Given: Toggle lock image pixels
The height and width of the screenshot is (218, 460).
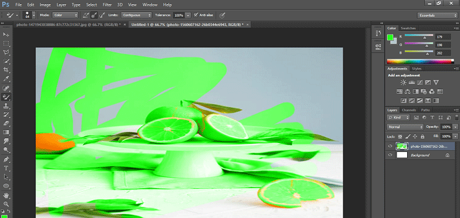Looking at the screenshot, I should [408, 136].
